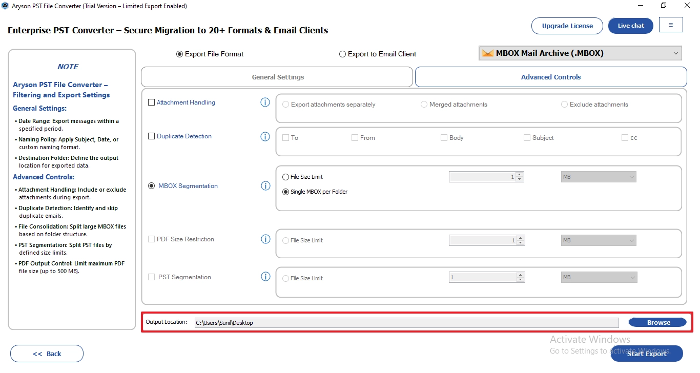700x373 pixels.
Task: Select PDF File Size Limit radio
Action: 285,240
